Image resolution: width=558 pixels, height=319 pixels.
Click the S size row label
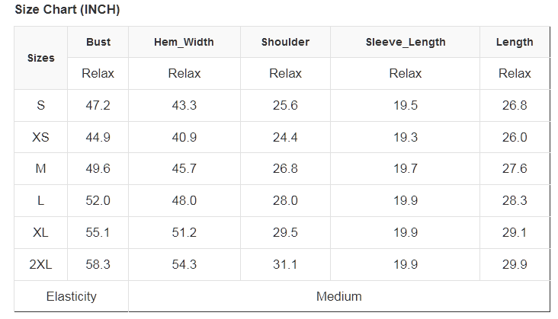(40, 105)
